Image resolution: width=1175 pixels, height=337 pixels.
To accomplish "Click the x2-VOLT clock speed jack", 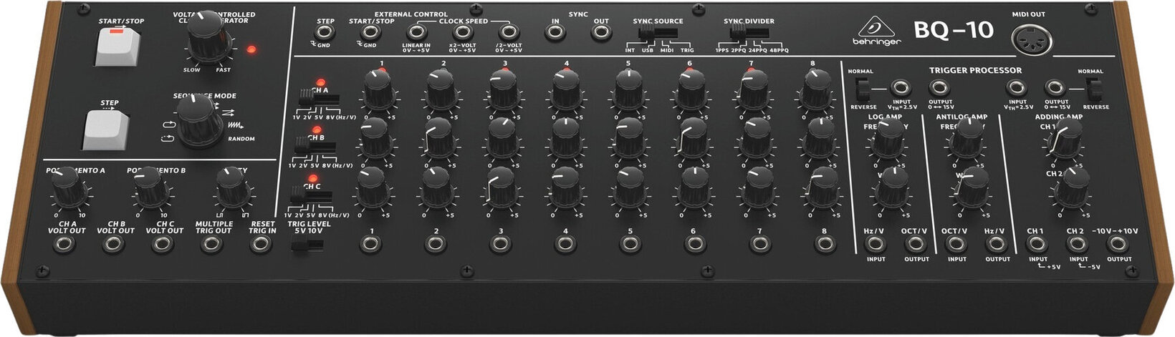I will coord(462,31).
